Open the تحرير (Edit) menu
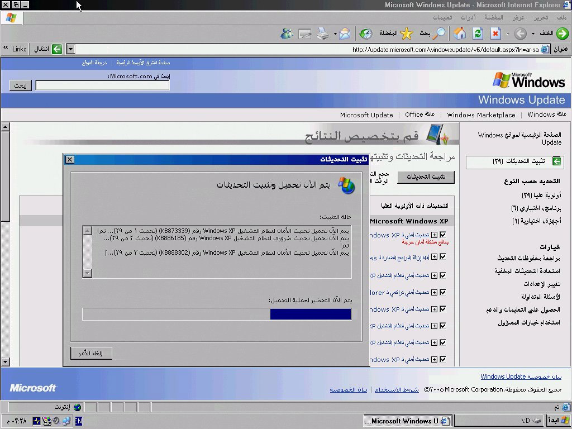 point(541,17)
